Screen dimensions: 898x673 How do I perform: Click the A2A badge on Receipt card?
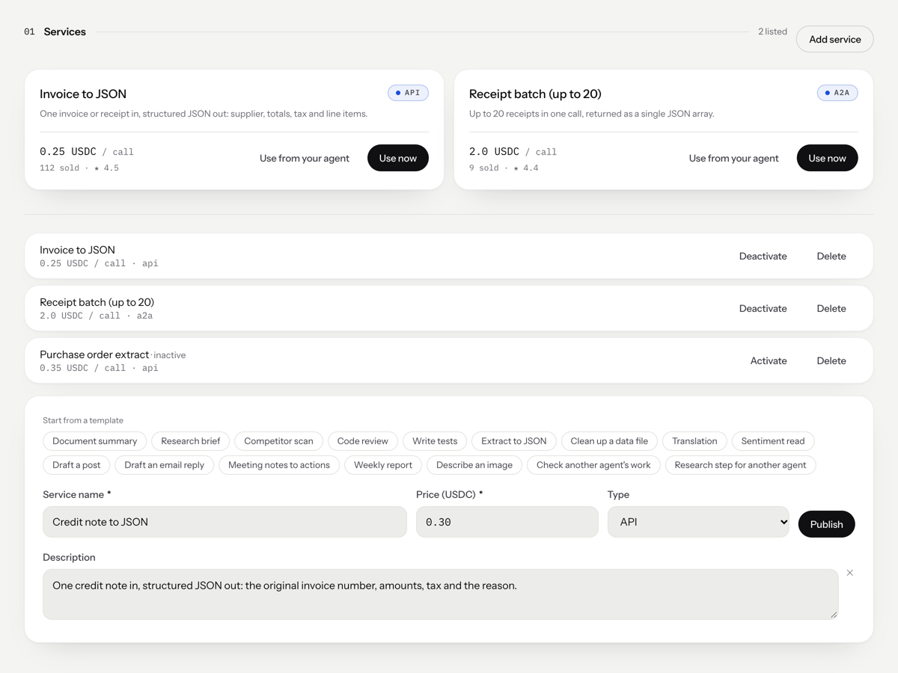coord(837,93)
